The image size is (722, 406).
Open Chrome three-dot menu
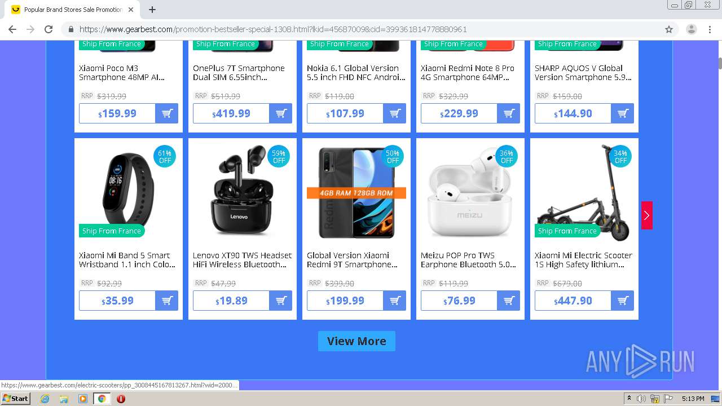point(710,29)
